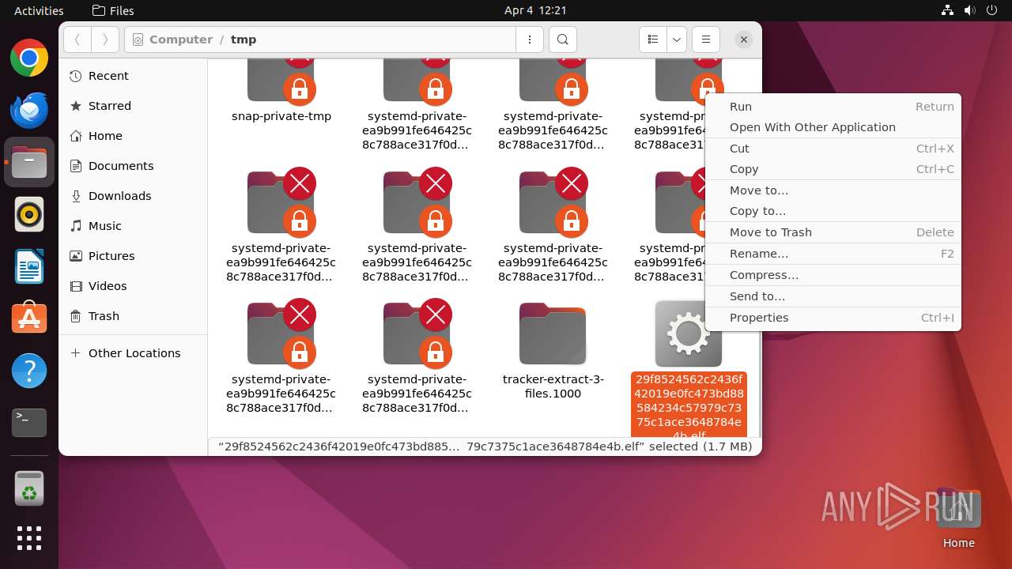
Task: Open Pictures in the sidebar
Action: coord(133,256)
